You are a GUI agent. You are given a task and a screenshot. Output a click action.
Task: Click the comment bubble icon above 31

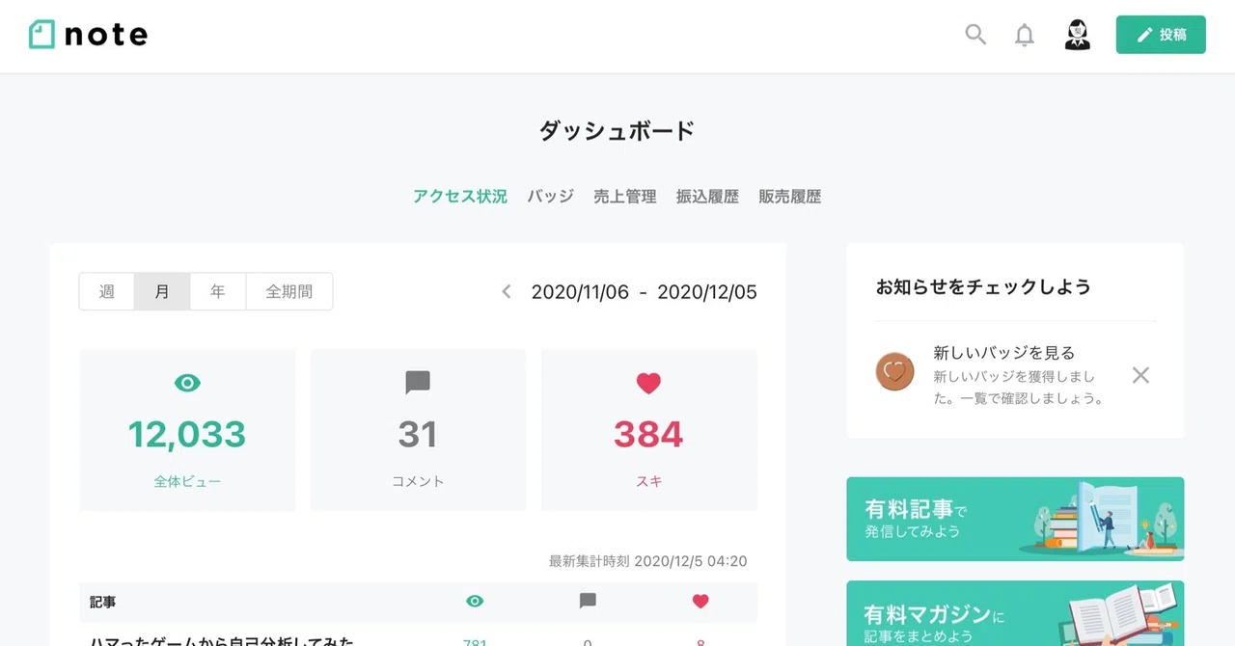tap(418, 383)
